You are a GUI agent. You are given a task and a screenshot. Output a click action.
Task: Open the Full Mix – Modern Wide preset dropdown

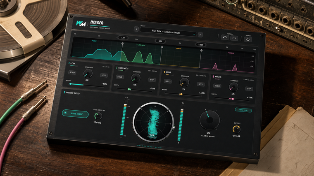coord(168,32)
